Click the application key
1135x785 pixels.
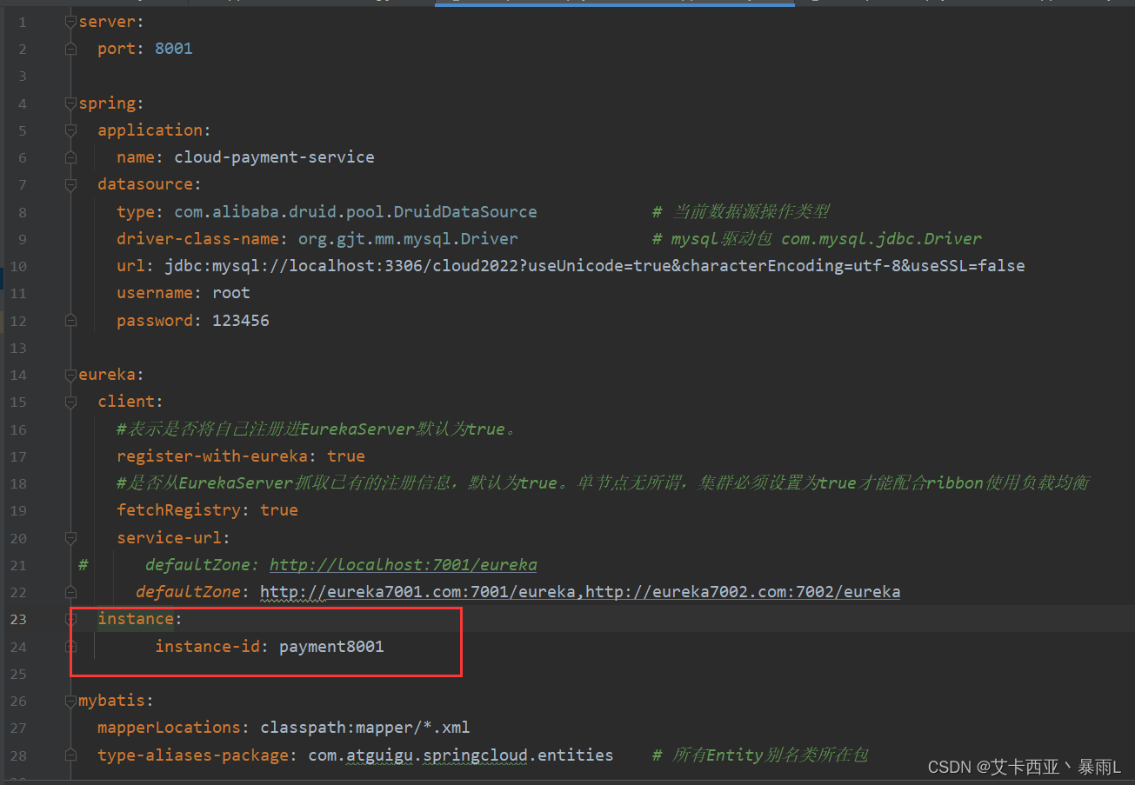(x=150, y=130)
